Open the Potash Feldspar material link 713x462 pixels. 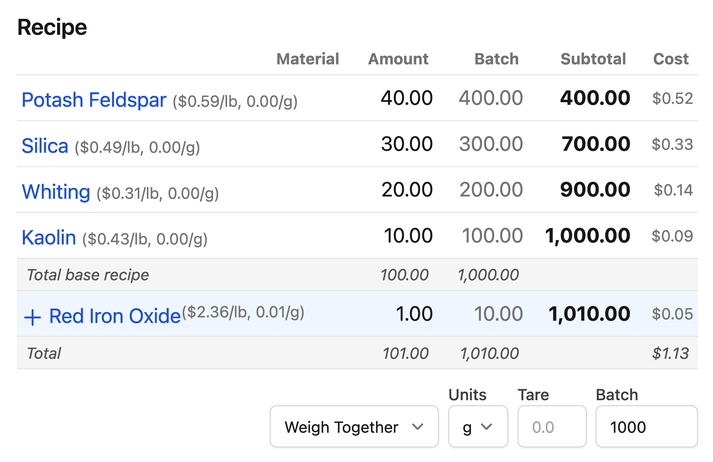point(94,99)
